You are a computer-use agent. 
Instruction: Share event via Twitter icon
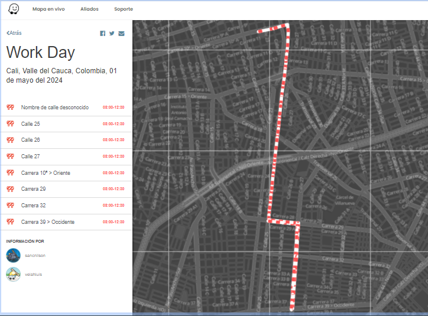coord(112,33)
